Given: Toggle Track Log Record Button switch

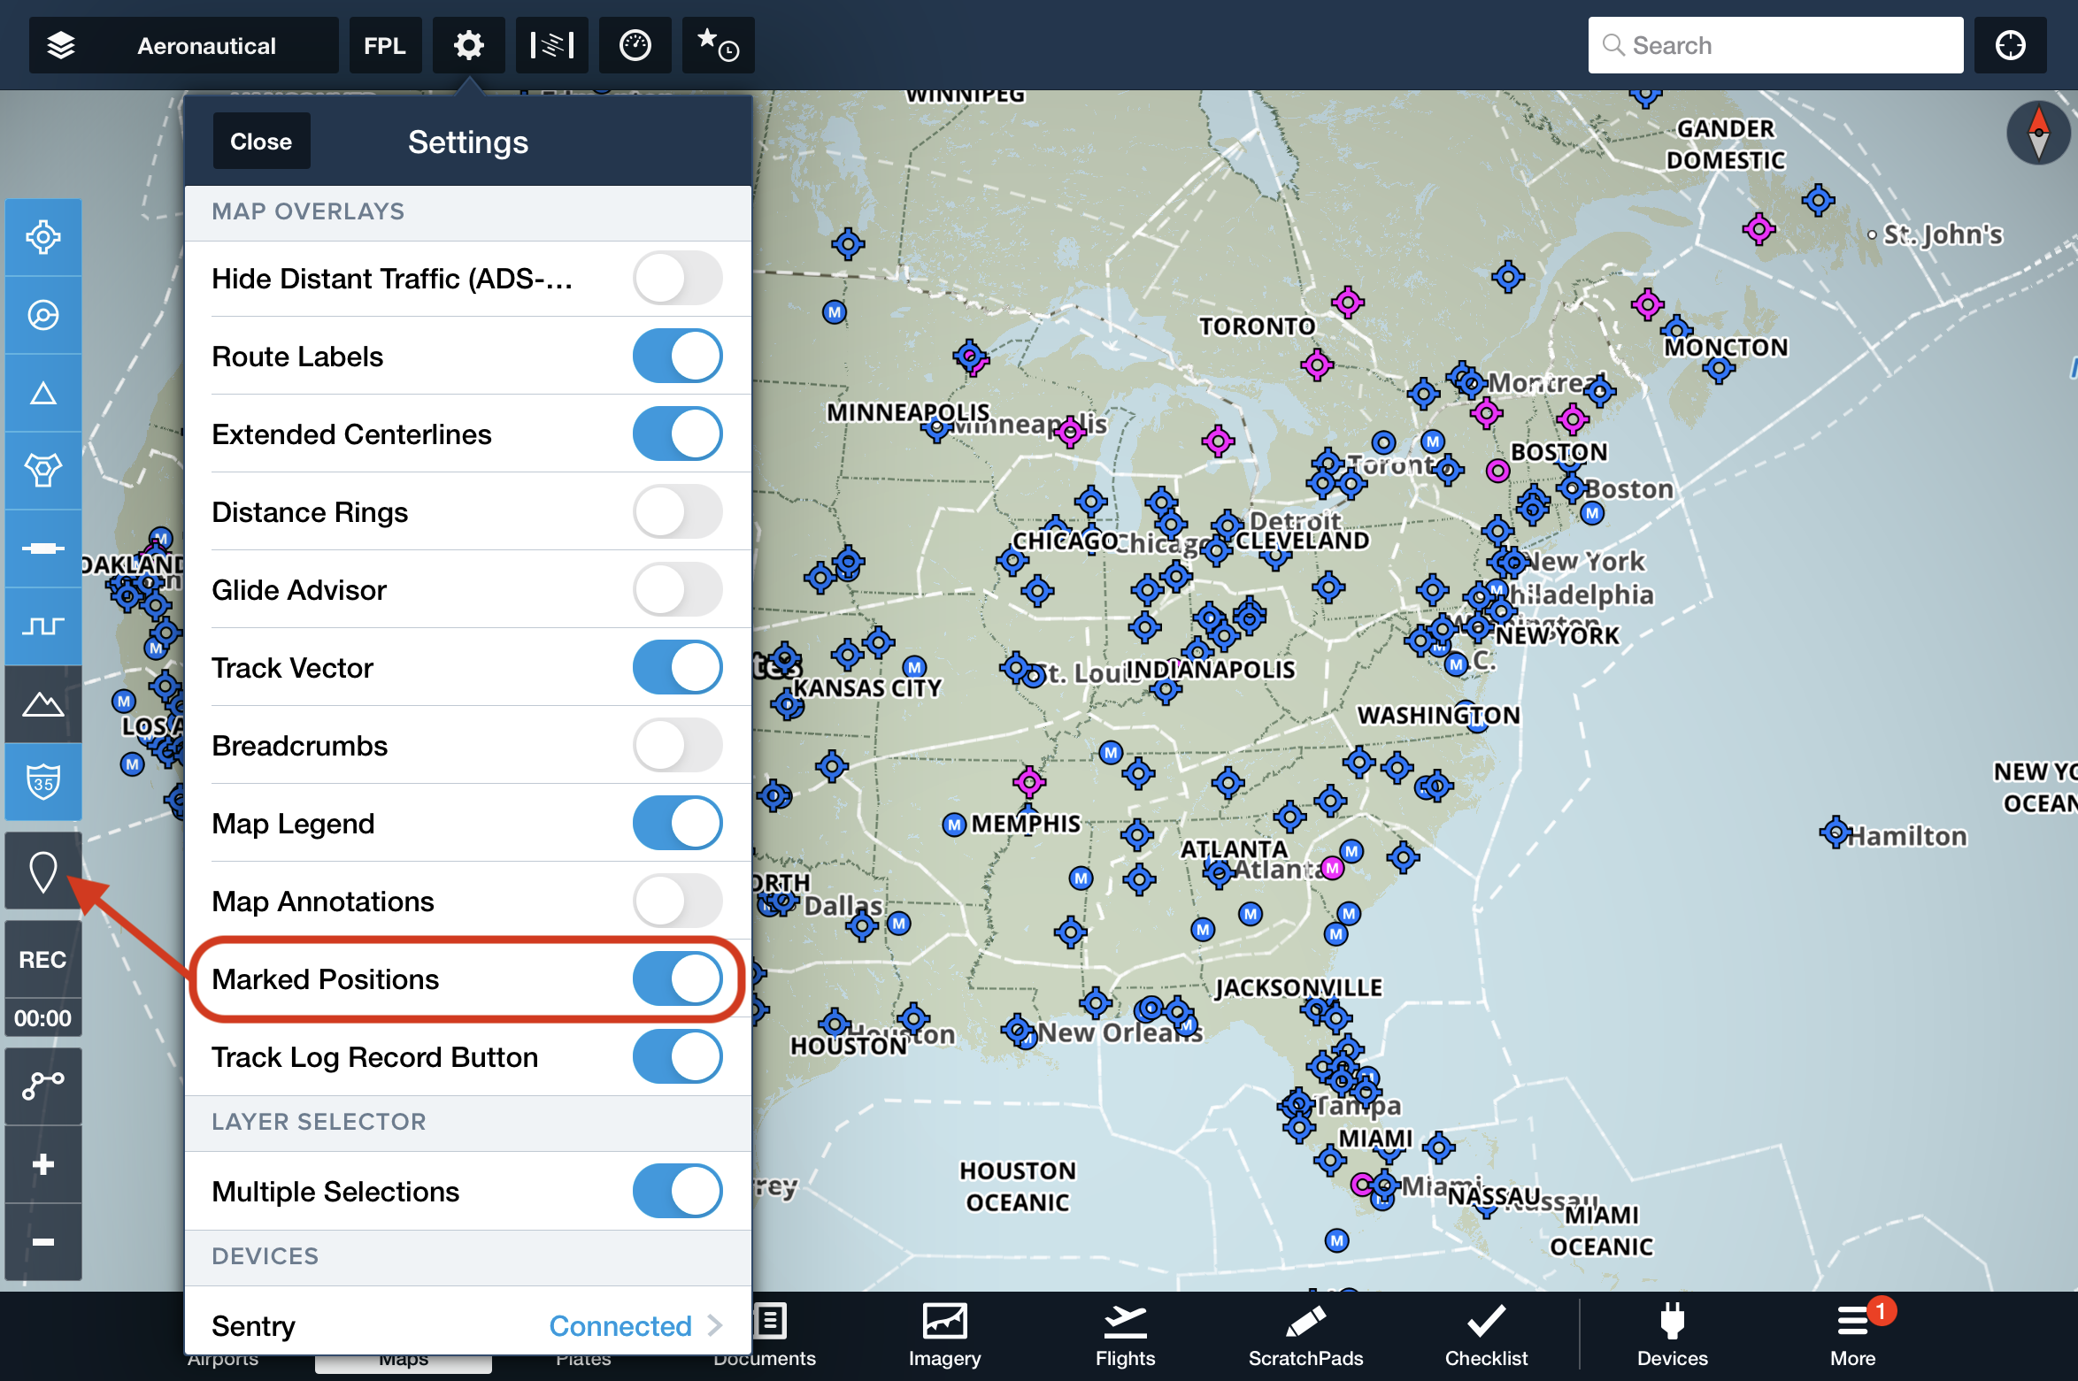Looking at the screenshot, I should [x=678, y=1057].
